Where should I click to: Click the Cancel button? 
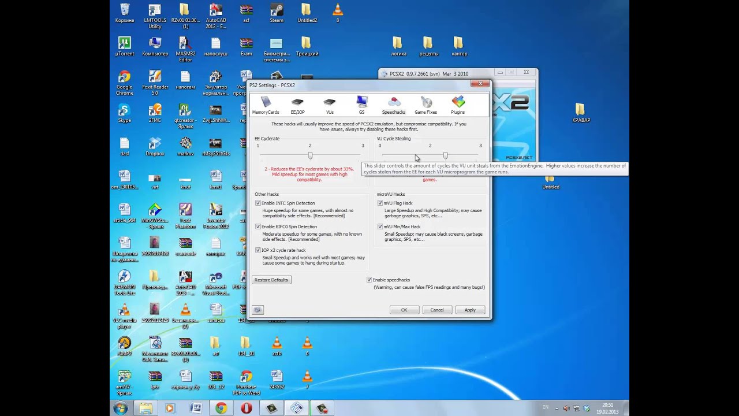(x=437, y=310)
